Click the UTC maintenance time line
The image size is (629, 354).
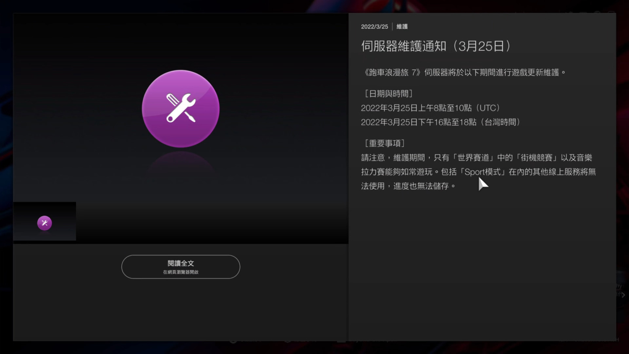click(x=431, y=108)
